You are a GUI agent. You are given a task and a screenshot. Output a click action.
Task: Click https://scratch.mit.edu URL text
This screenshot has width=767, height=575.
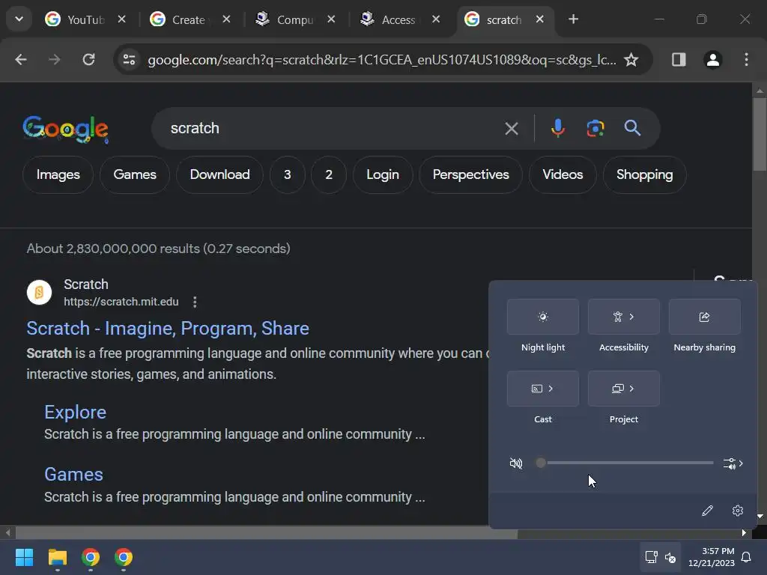pos(121,302)
